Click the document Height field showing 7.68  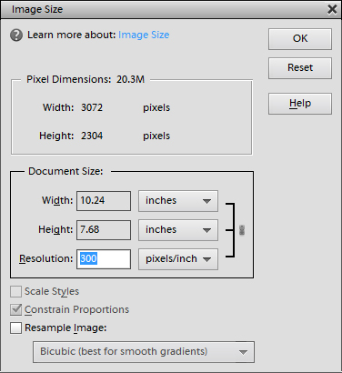tap(104, 230)
